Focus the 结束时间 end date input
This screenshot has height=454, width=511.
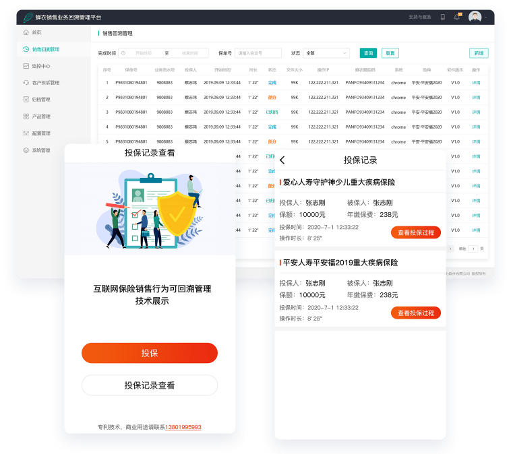190,53
